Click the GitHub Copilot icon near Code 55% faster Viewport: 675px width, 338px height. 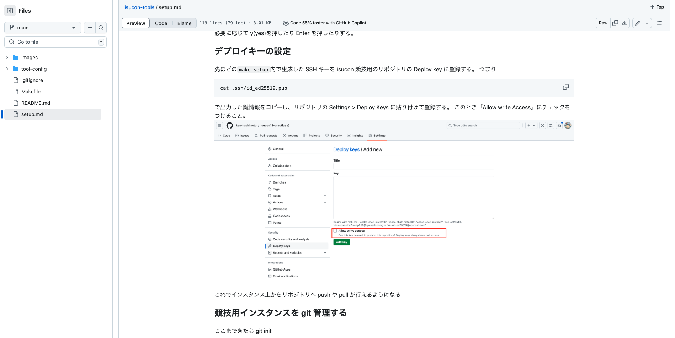286,23
